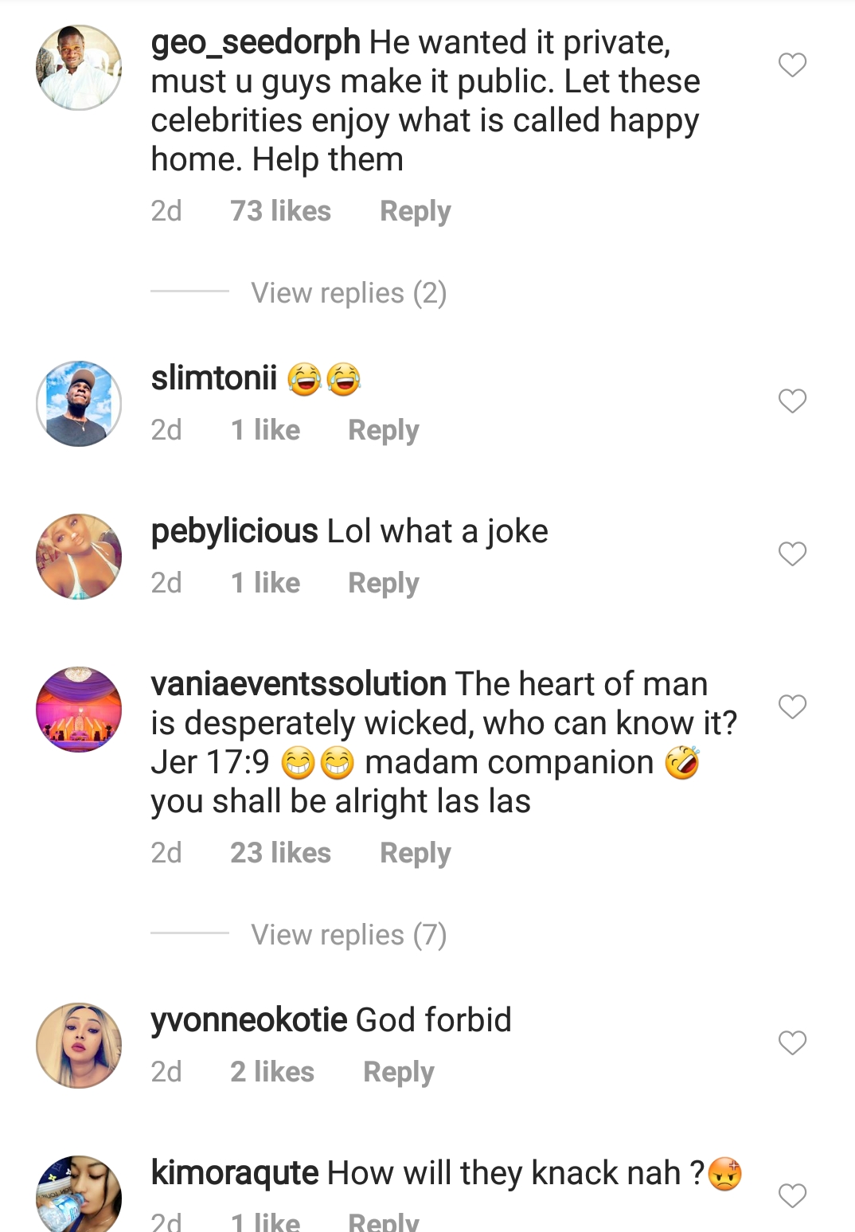
Task: View the 23 likes list
Action: [x=280, y=853]
